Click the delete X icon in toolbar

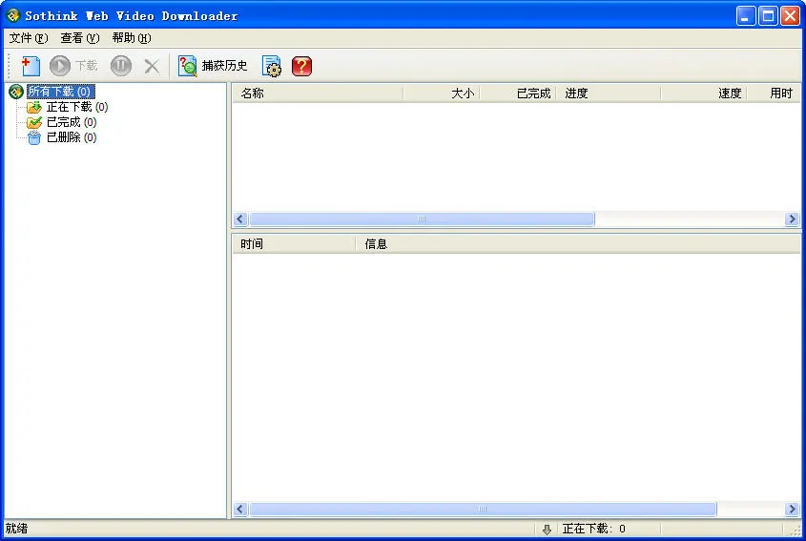[152, 66]
